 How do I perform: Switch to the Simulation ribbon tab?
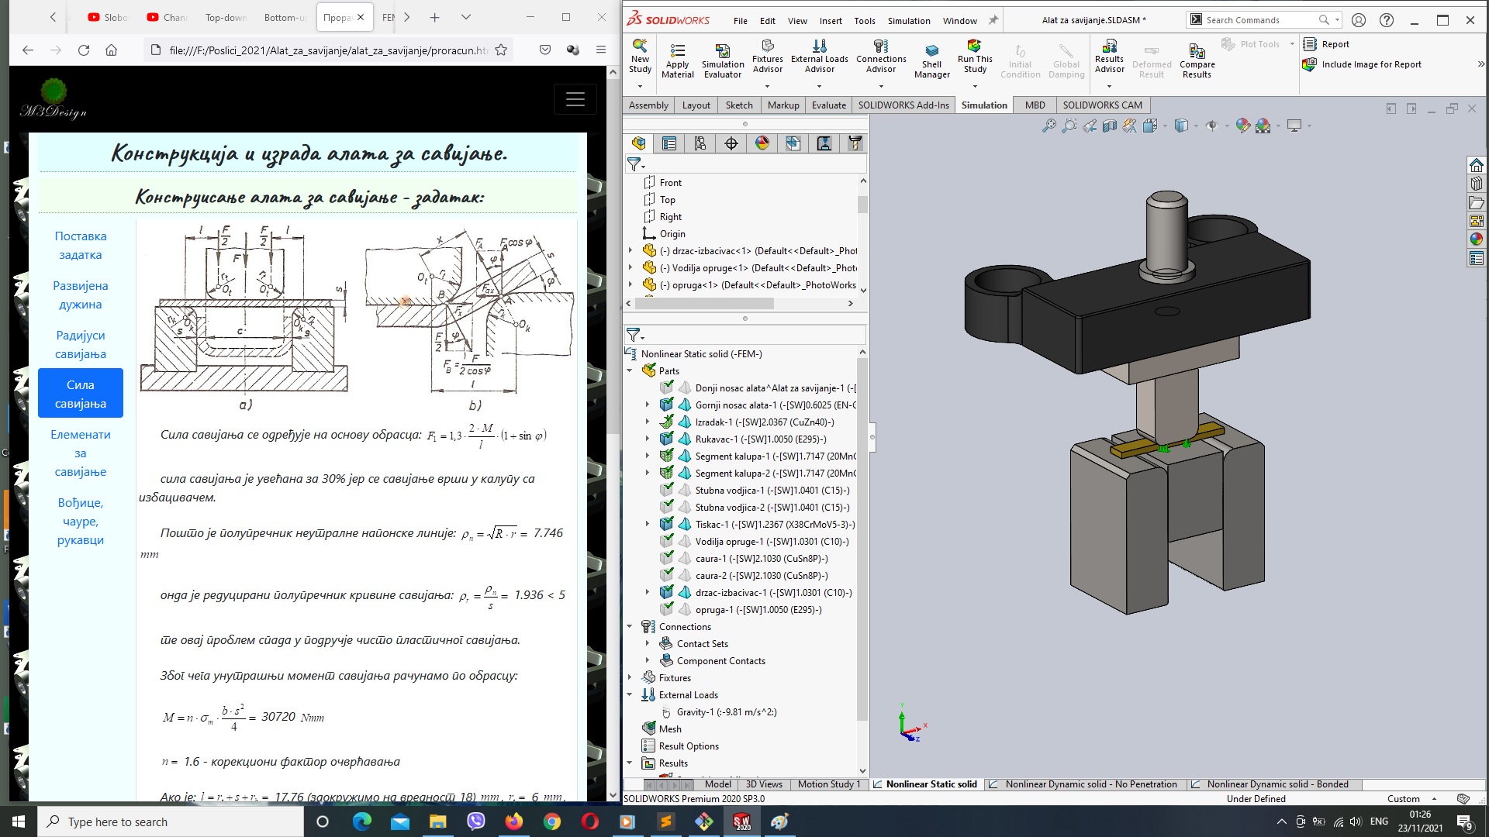pos(984,105)
